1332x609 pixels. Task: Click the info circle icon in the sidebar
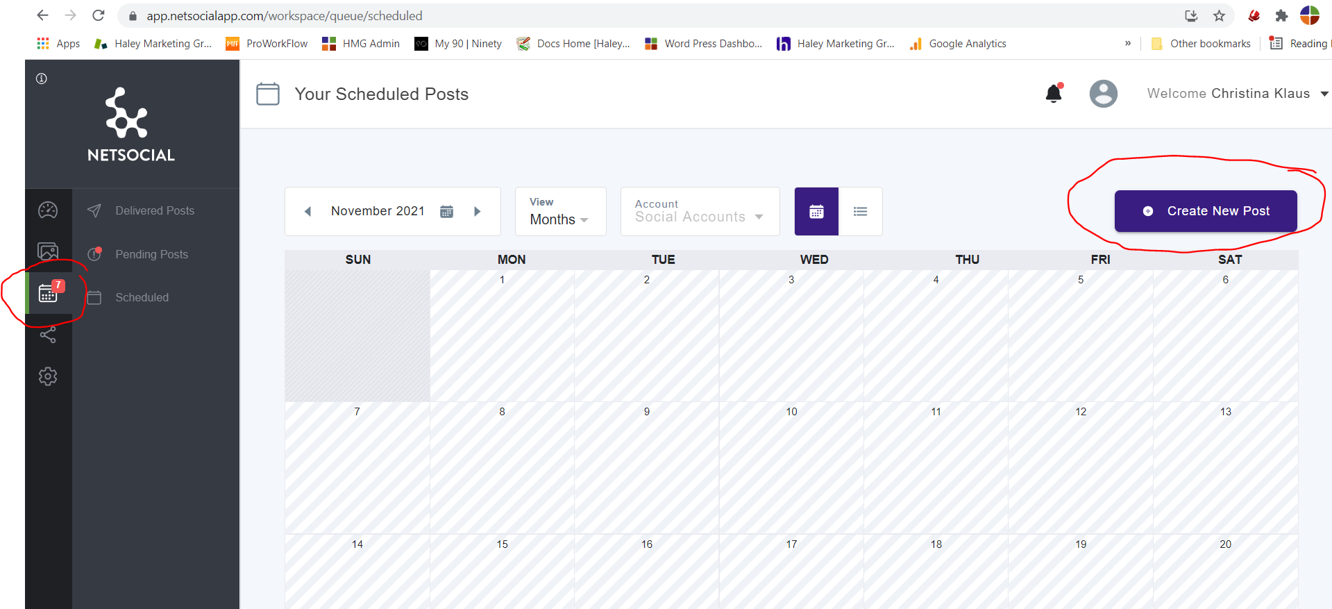42,78
